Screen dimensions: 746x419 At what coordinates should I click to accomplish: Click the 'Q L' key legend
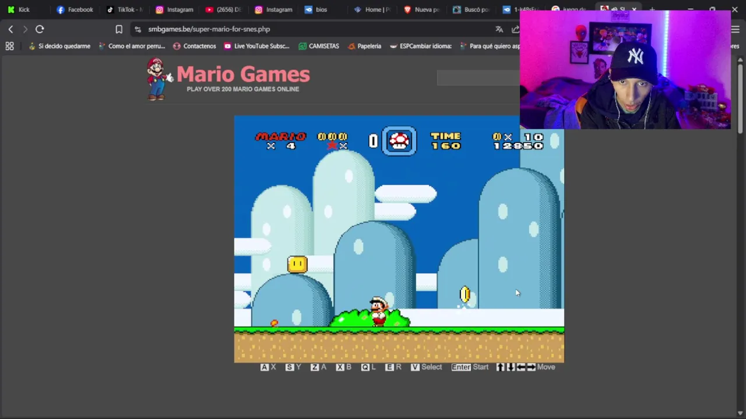(368, 367)
